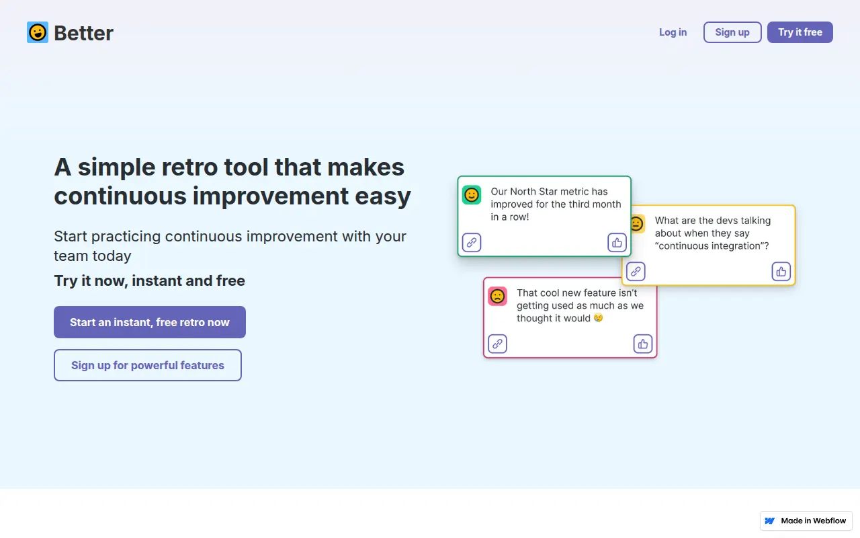The image size is (860, 538).
Task: Click the sad face on cool feature card
Action: (497, 296)
